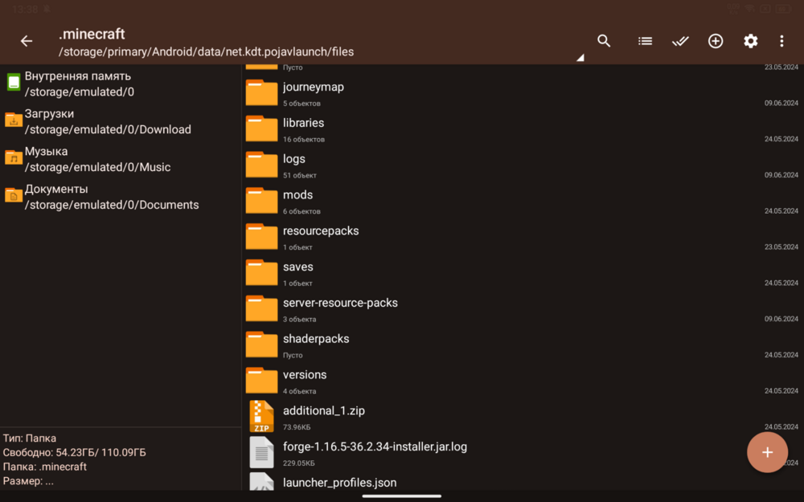
Task: Open the search magnifier icon
Action: (x=604, y=41)
